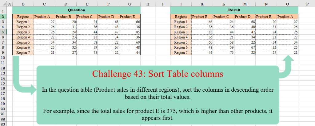Image resolution: width=315 pixels, height=126 pixels.
Task: Click Product A header in Question table
Action: point(44,17)
